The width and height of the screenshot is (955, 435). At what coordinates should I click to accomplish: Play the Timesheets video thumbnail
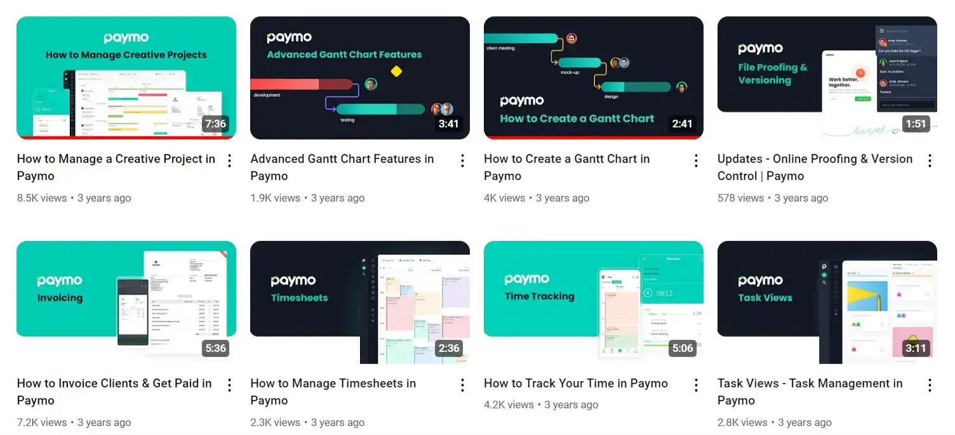coord(360,302)
